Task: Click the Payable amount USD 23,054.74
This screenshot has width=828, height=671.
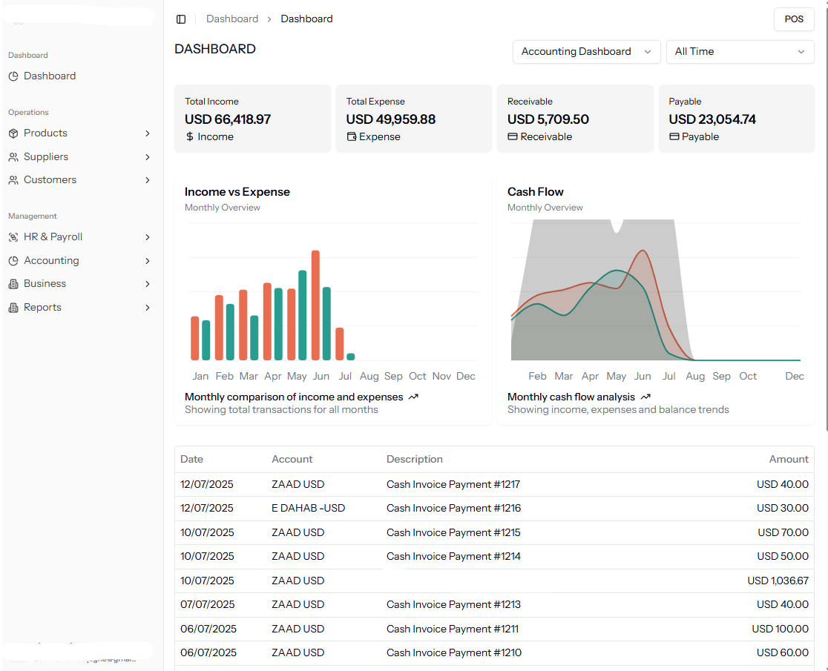Action: 712,119
